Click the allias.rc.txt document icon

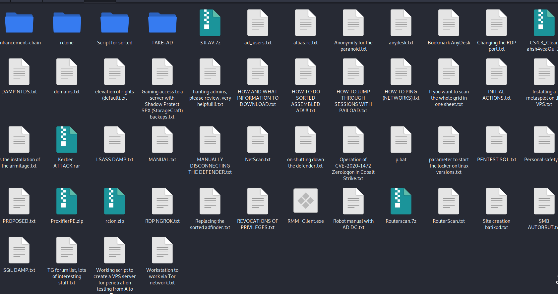click(x=306, y=23)
